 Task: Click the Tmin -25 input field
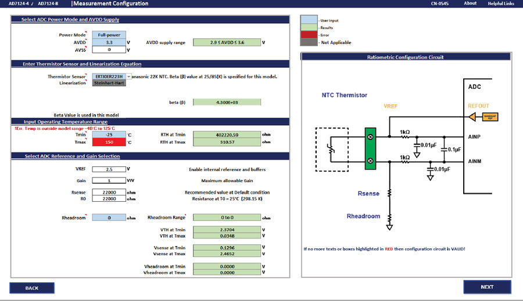coord(109,135)
